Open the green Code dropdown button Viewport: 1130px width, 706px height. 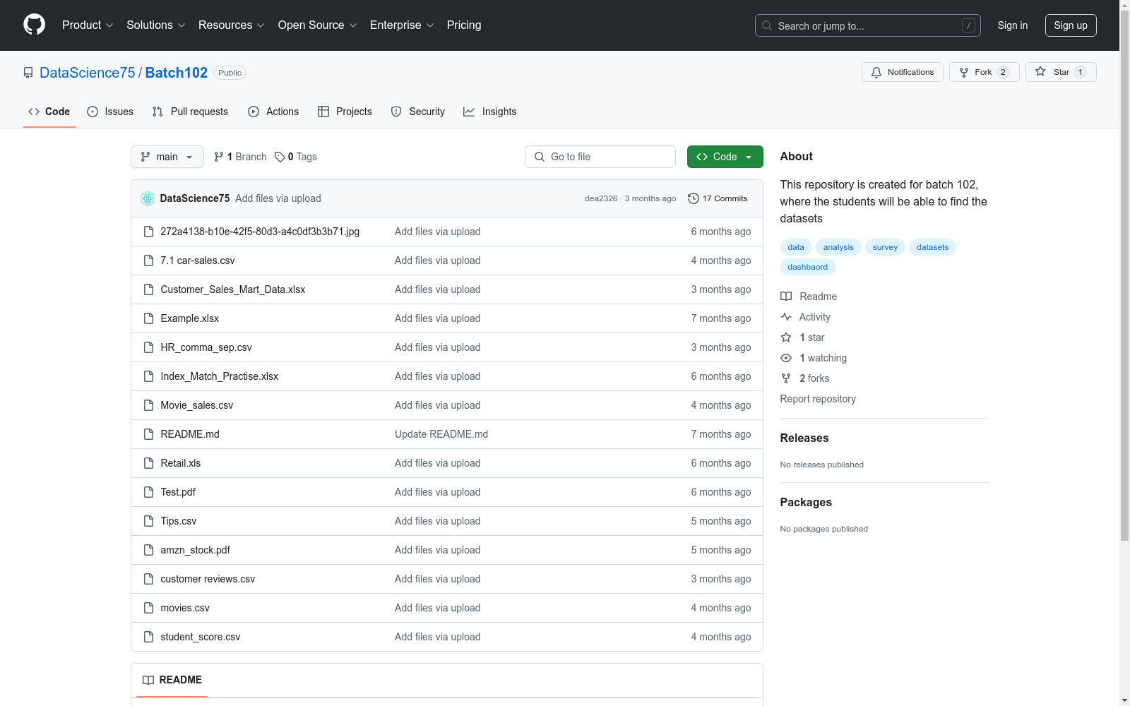[x=725, y=157]
